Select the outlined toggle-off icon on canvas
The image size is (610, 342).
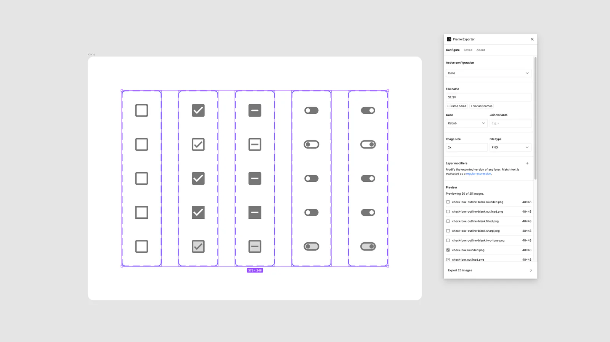311,144
